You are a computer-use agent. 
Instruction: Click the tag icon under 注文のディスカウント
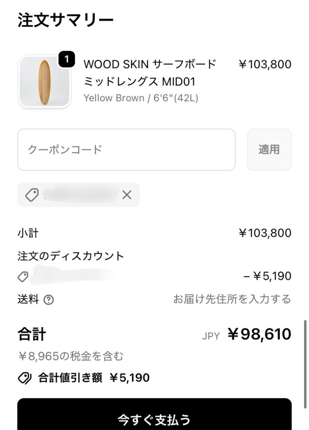tap(23, 276)
